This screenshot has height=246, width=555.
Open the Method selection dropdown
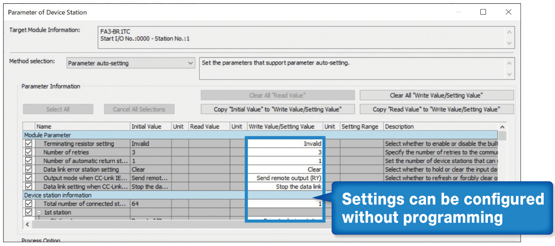tap(130, 63)
